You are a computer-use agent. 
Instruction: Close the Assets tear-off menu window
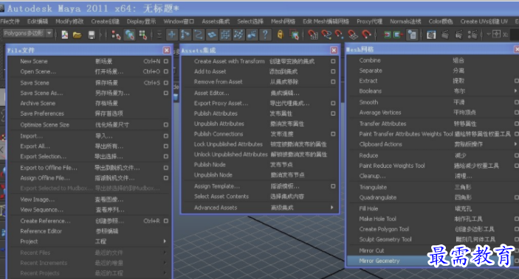coord(334,50)
